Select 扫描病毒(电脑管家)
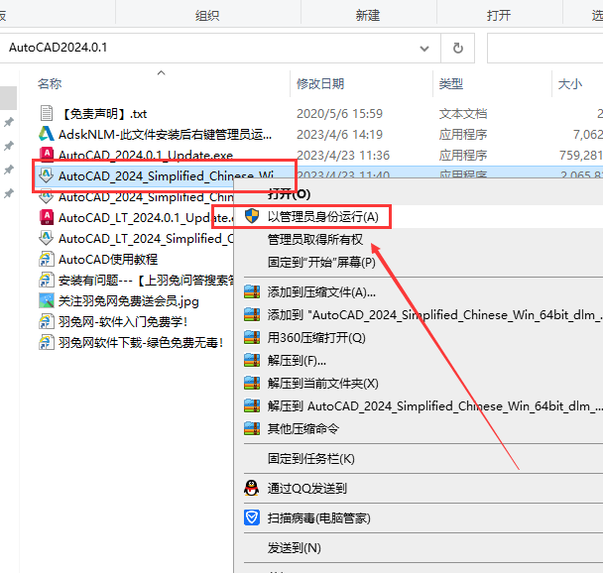This screenshot has height=573, width=603. click(x=318, y=518)
